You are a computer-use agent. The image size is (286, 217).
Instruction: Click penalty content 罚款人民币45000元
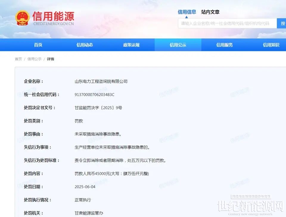[x=112, y=174]
